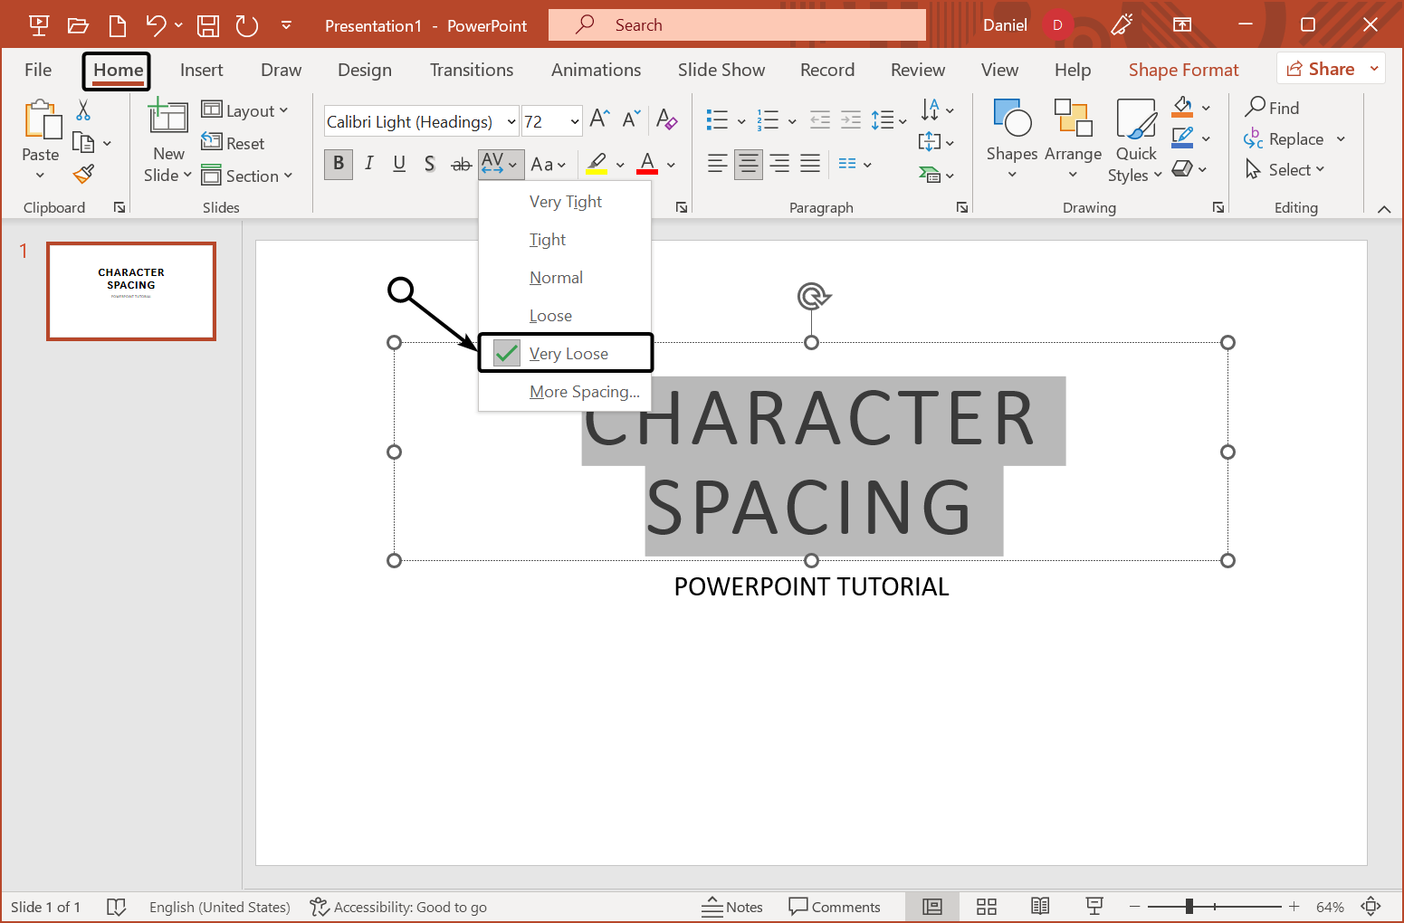The image size is (1404, 923).
Task: Apply strikethrough to the text
Action: pos(460,164)
